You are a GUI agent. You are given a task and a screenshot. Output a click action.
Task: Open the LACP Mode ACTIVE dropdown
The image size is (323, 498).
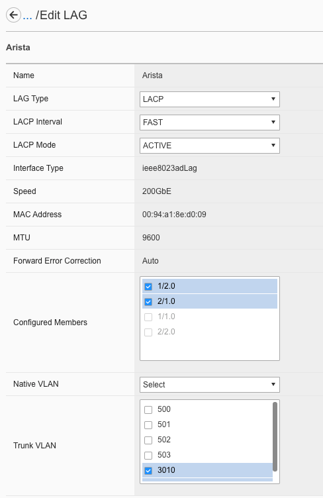pyautogui.click(x=209, y=146)
